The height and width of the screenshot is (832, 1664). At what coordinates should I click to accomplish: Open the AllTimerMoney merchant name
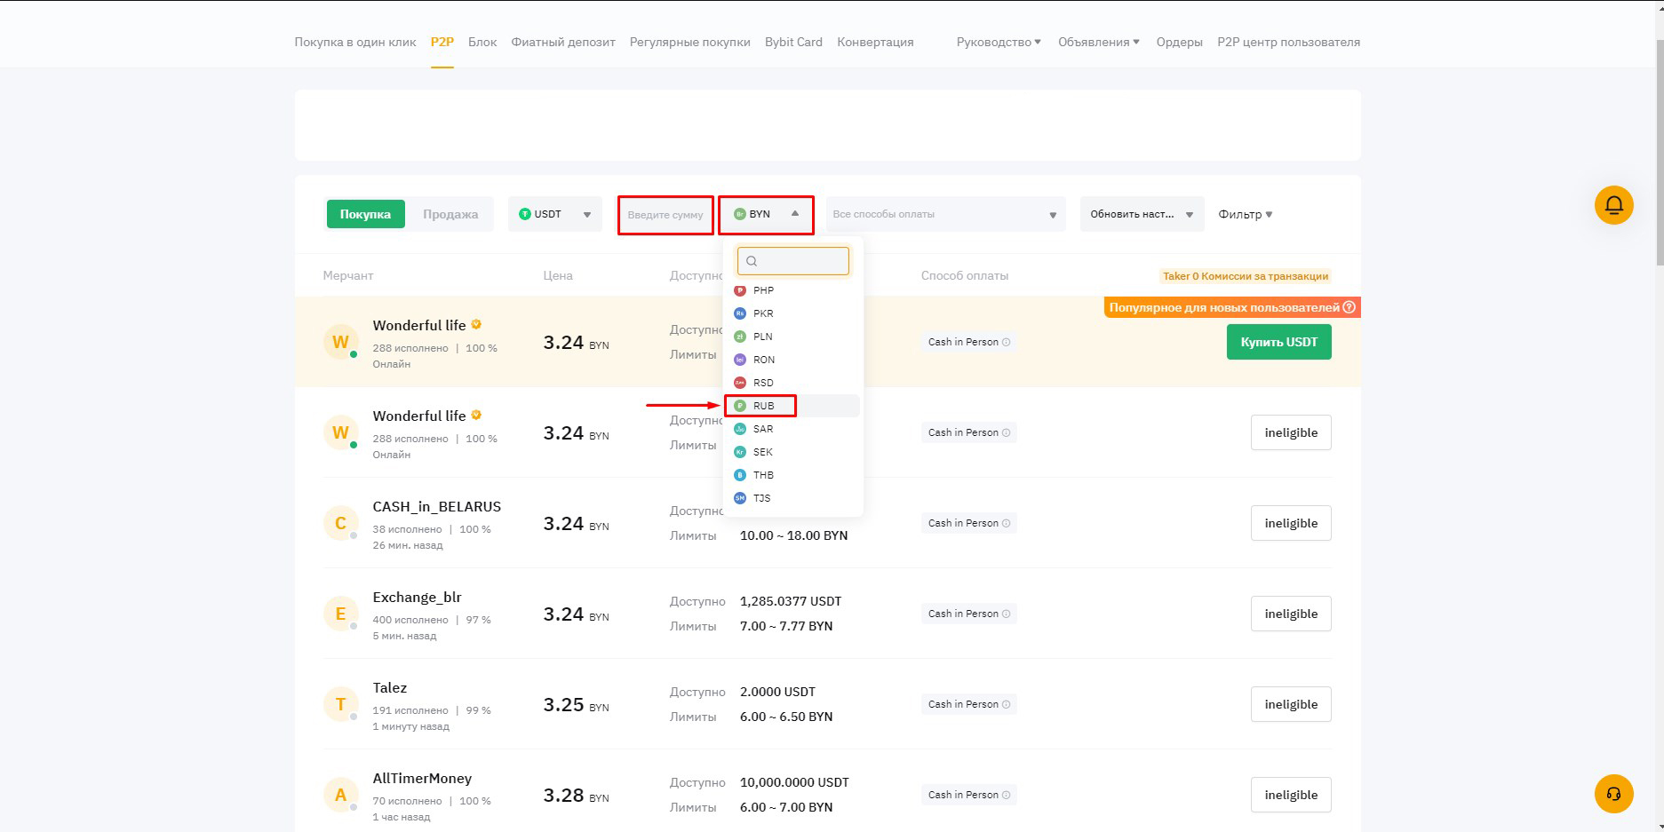[x=422, y=778]
